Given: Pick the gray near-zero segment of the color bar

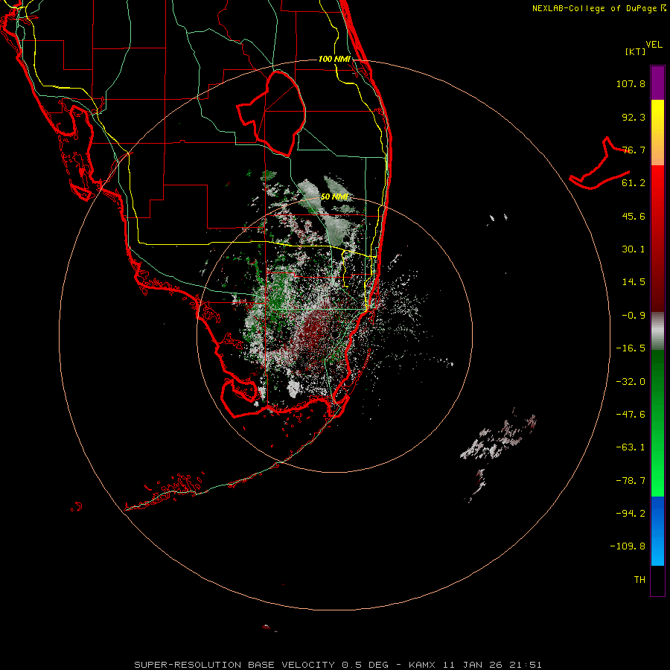Looking at the screenshot, I should (x=657, y=331).
